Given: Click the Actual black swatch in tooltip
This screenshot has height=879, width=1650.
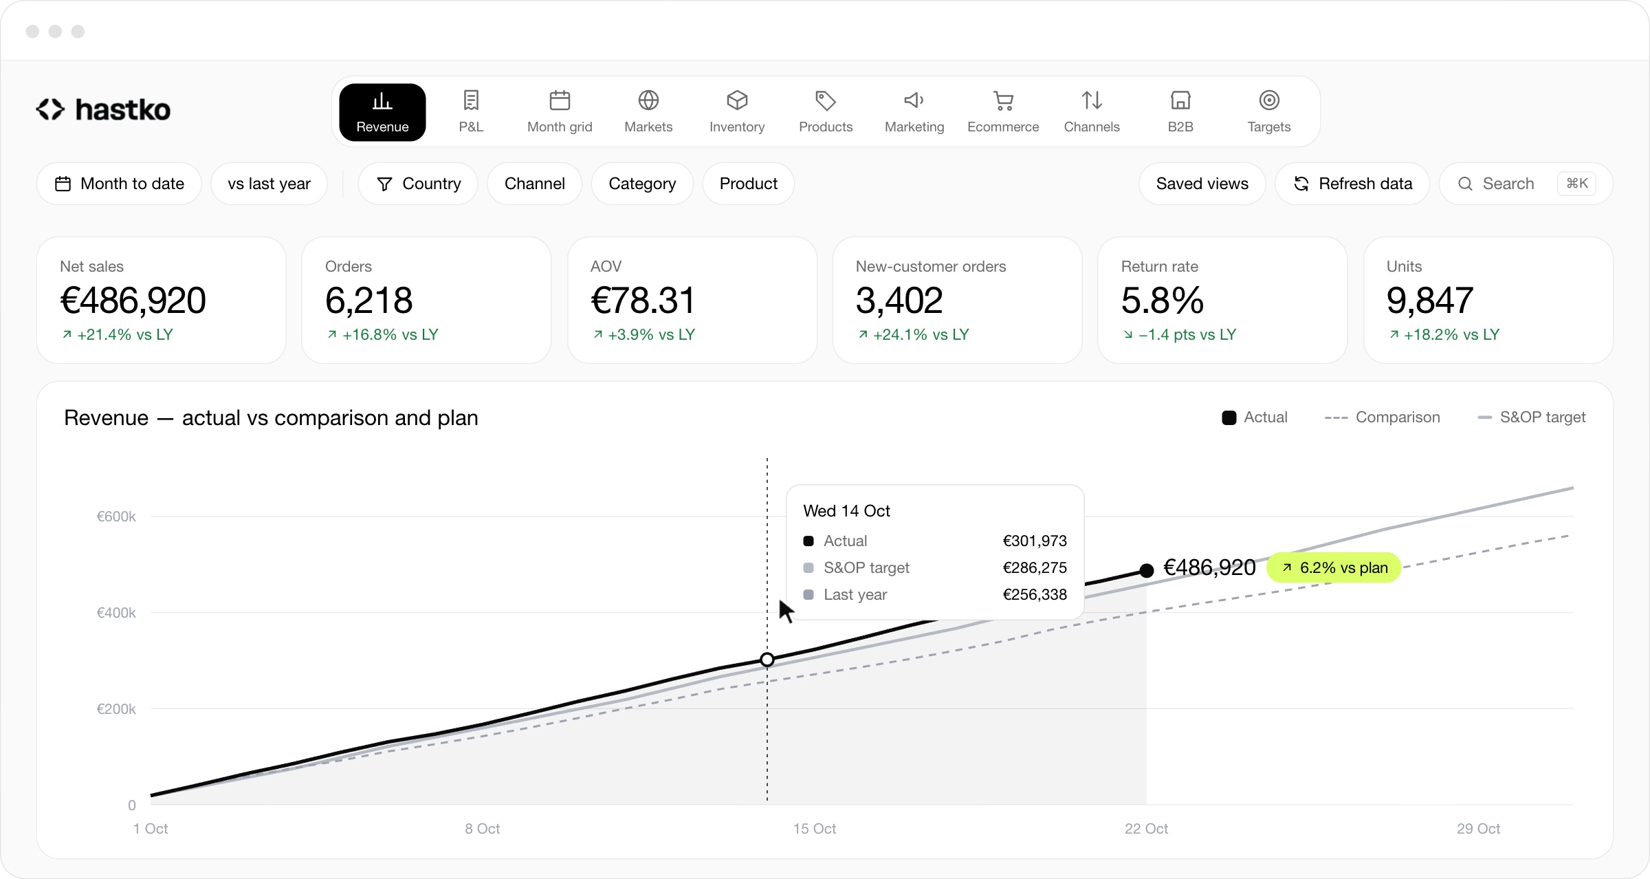Looking at the screenshot, I should [808, 541].
